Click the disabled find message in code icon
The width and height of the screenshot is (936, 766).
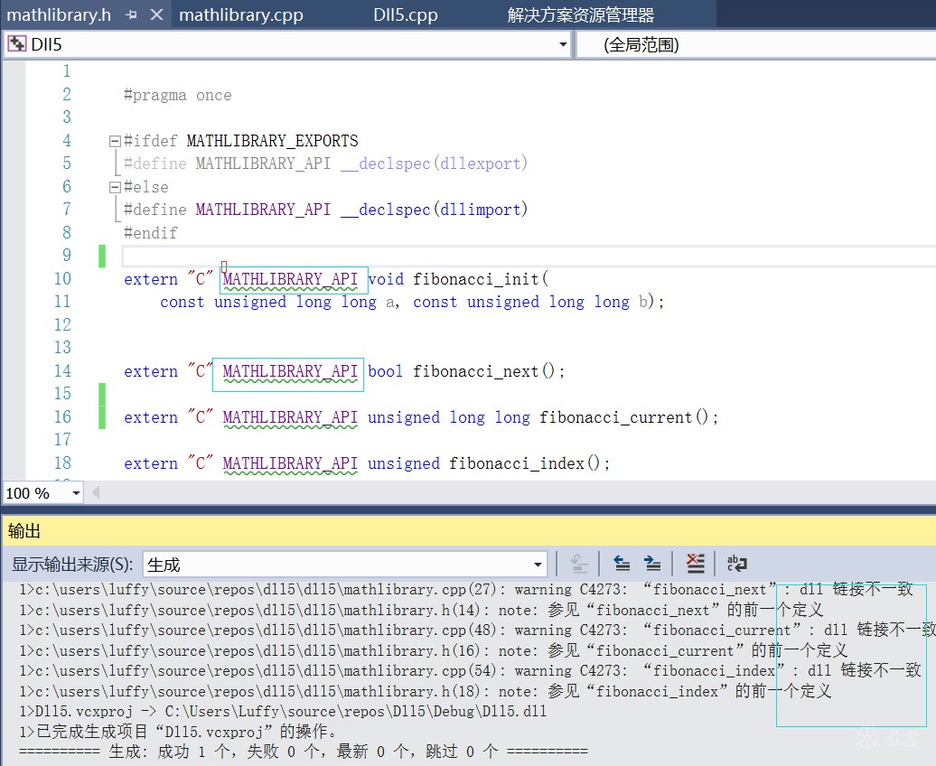(579, 564)
